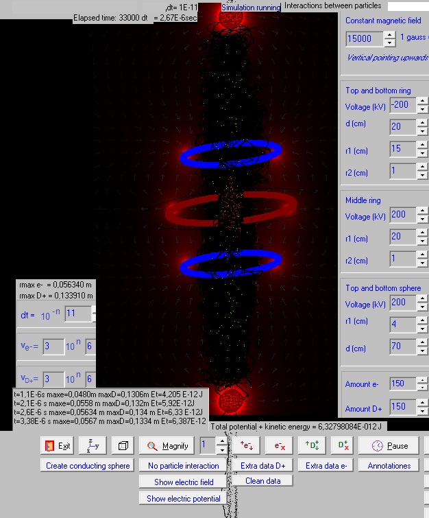
Task: Click the Clean data button
Action: 263,481
